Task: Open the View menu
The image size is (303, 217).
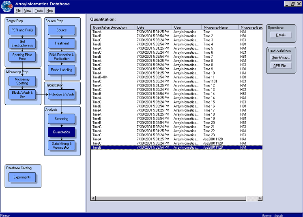Action: coord(28,11)
